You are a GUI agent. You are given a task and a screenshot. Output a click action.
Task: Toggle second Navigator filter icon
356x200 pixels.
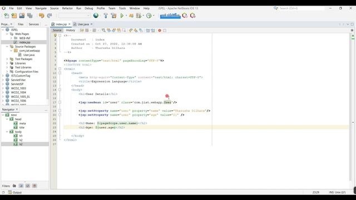point(21,186)
